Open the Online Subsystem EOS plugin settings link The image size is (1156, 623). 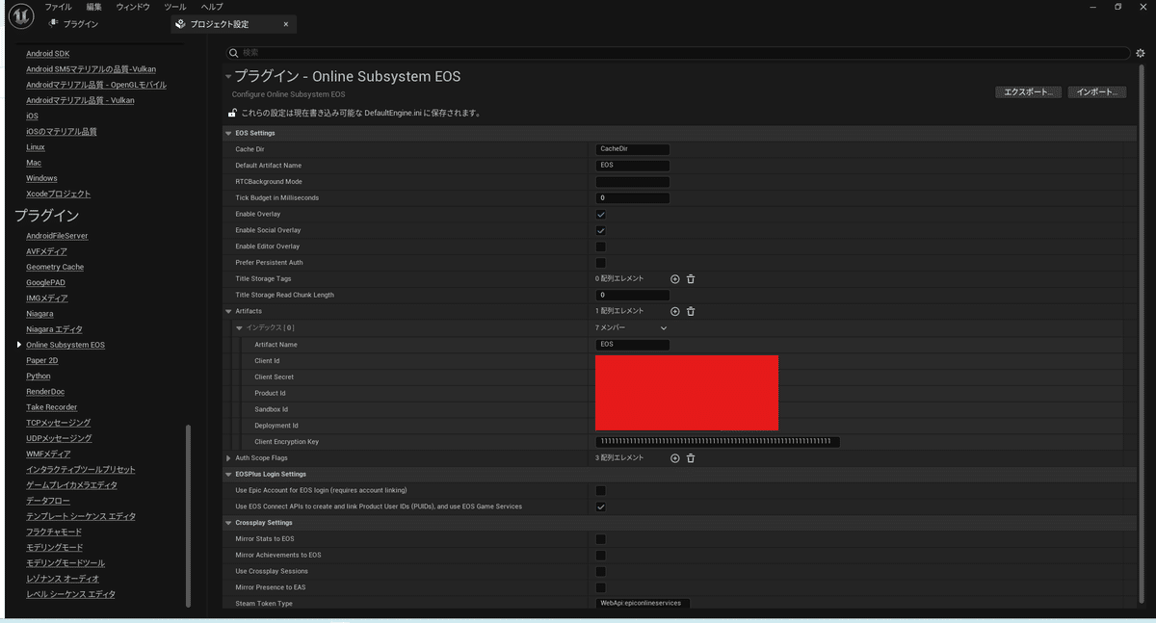(65, 344)
